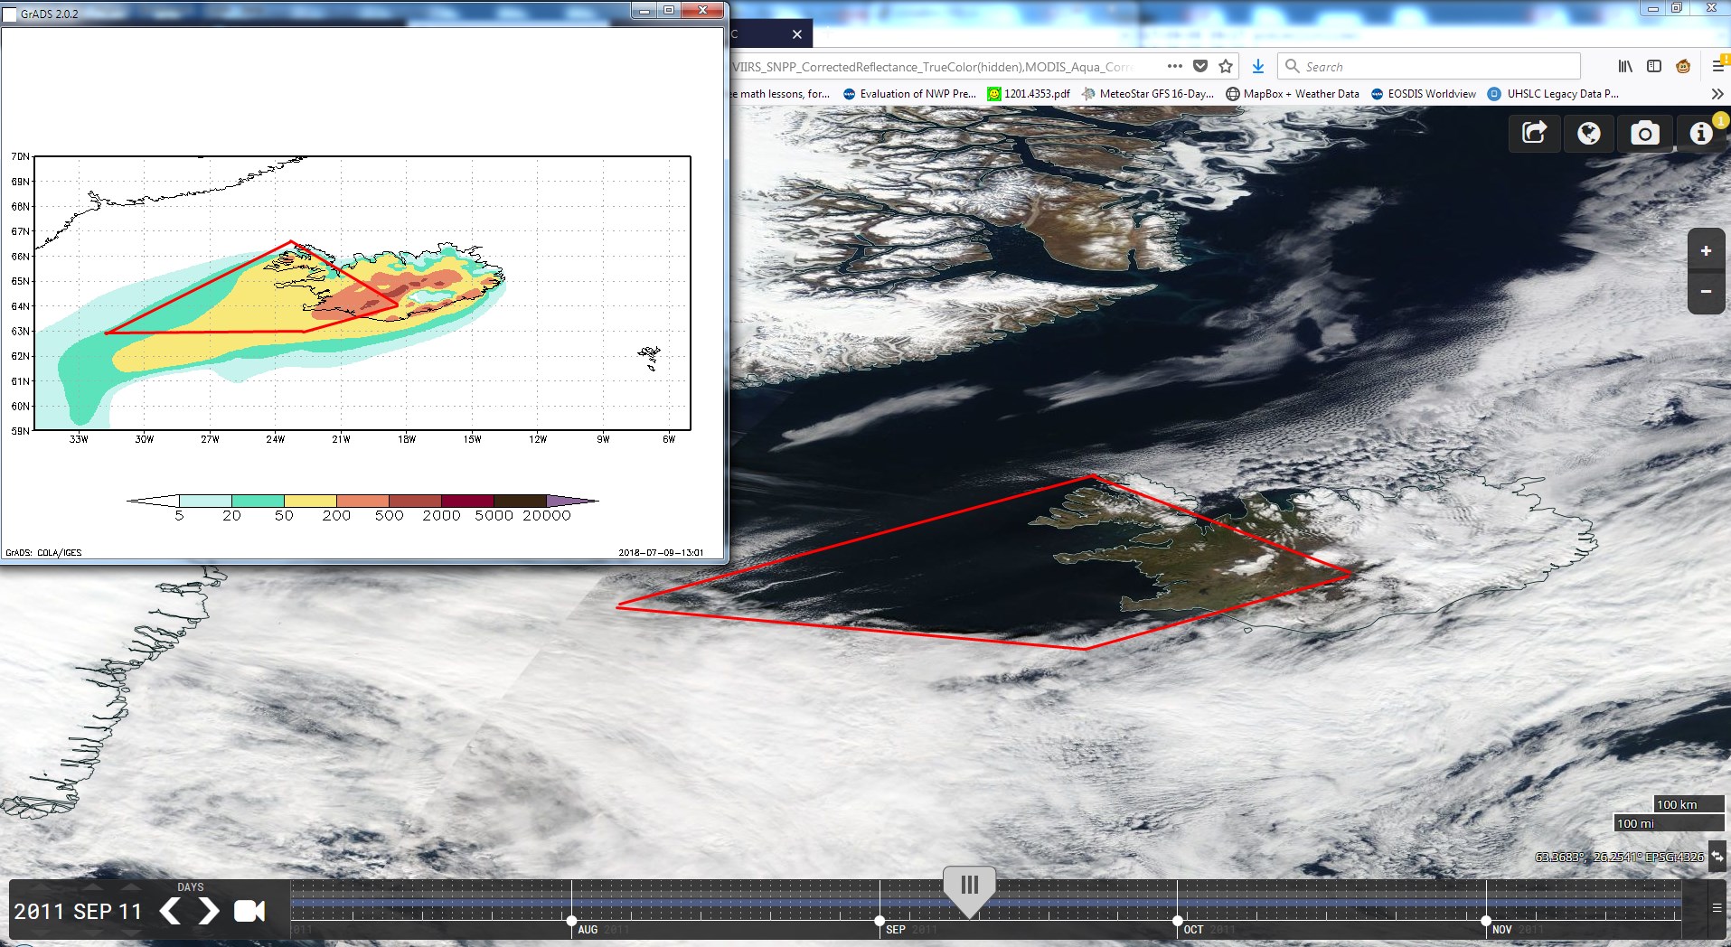Viewport: 1731px width, 947px height.
Task: Open Firefox downloads arrow
Action: pos(1257,66)
